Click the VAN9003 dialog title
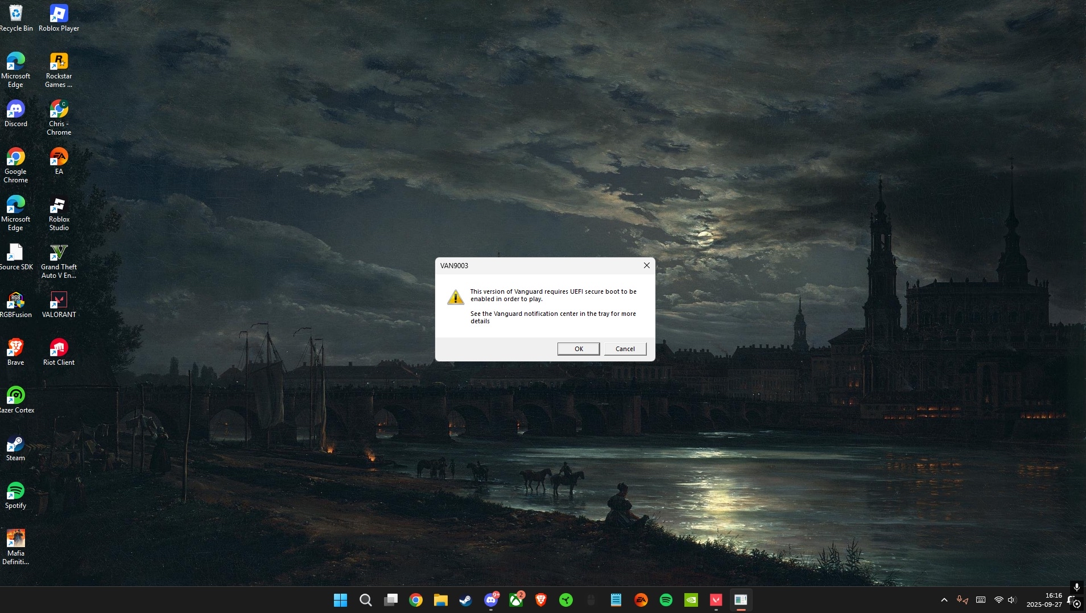This screenshot has width=1086, height=613. (454, 265)
